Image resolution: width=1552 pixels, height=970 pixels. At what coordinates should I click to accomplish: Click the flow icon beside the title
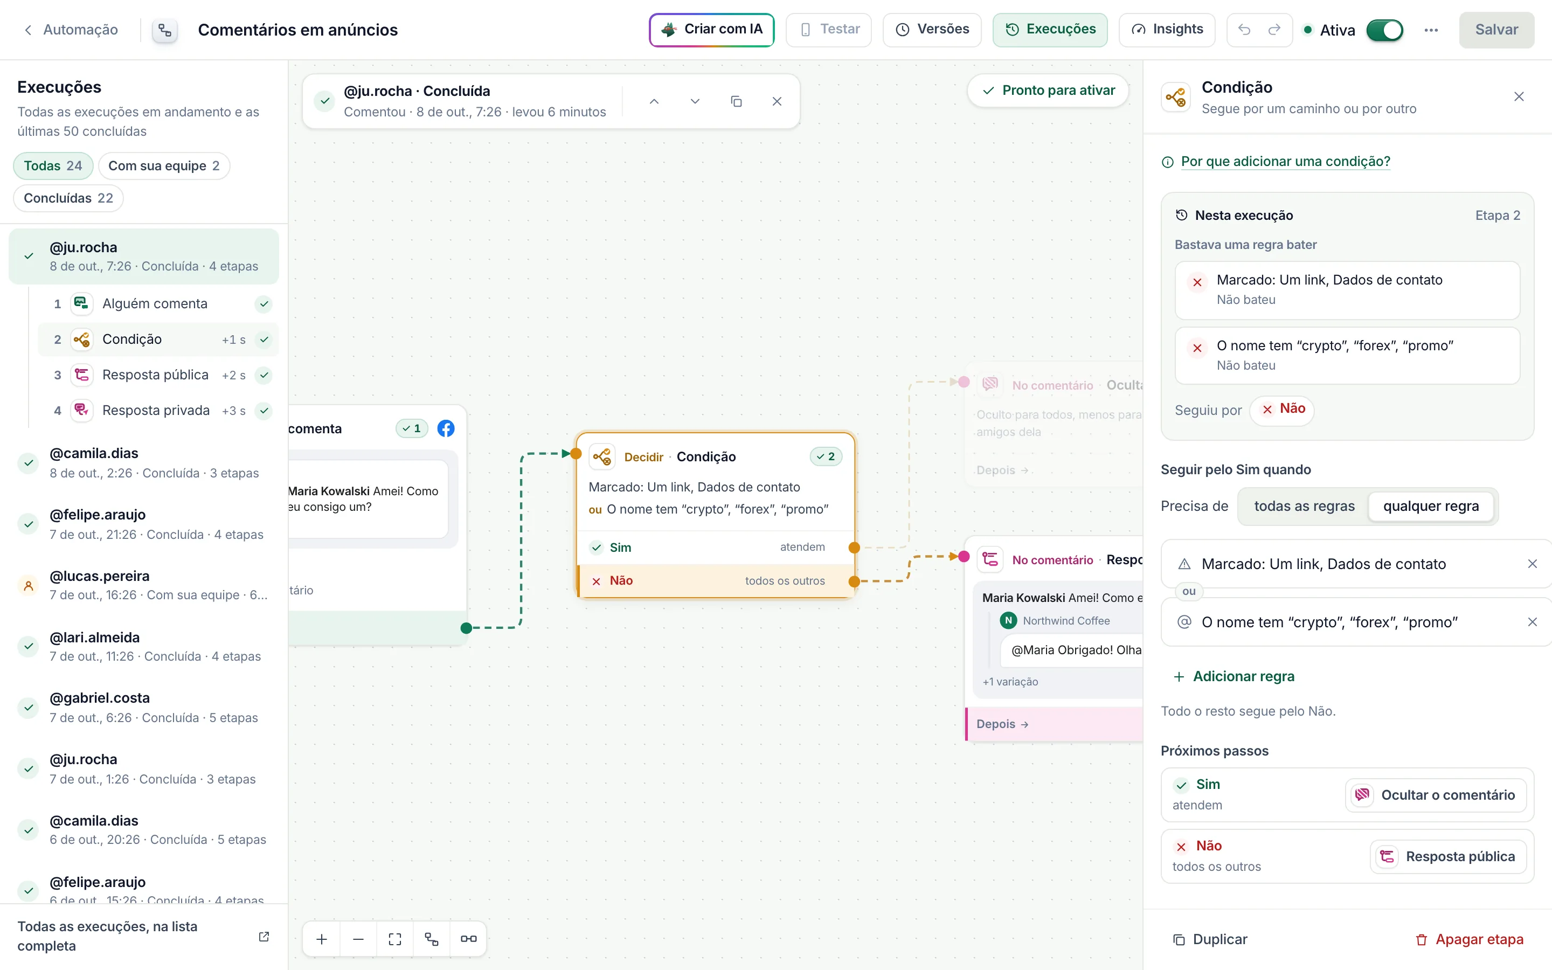point(165,30)
